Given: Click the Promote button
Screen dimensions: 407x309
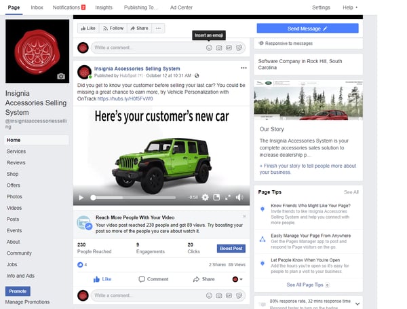Looking at the screenshot, I should coord(18,291).
